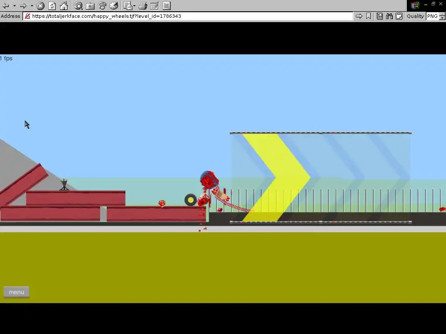Expand the Mail dropdown arrow
The height and width of the screenshot is (334, 446).
coord(134,6)
